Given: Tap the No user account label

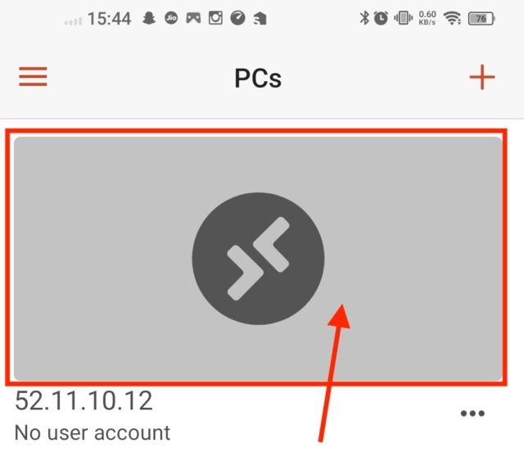Looking at the screenshot, I should pyautogui.click(x=93, y=432).
